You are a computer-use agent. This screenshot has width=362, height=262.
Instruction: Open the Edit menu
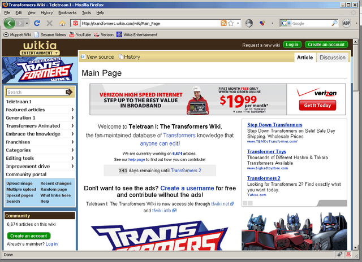tap(19, 12)
